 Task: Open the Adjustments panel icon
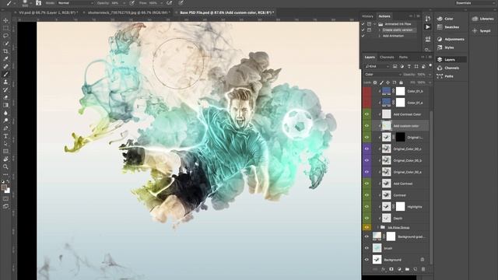pyautogui.click(x=440, y=39)
